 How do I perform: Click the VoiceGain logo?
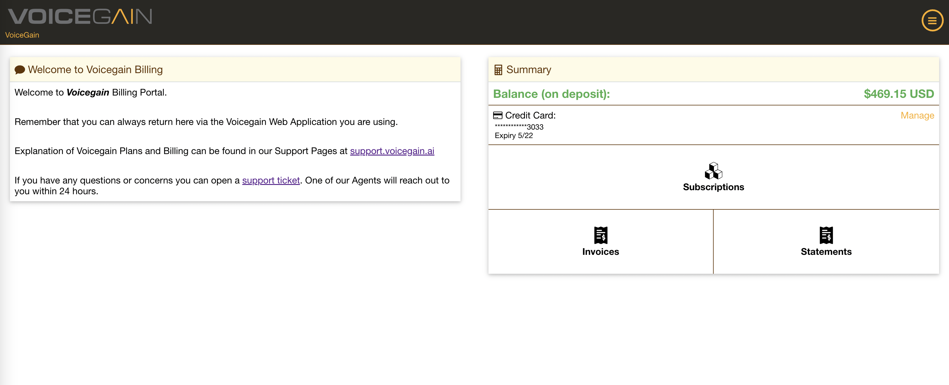click(x=80, y=17)
